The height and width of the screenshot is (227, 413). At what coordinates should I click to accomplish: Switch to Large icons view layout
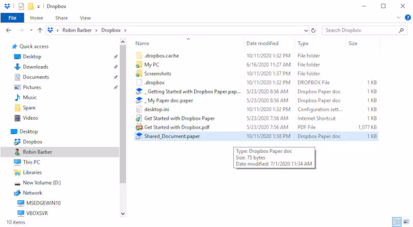coord(406,222)
